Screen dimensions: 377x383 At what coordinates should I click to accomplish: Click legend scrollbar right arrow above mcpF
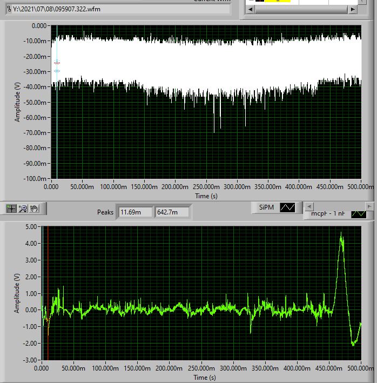369,207
